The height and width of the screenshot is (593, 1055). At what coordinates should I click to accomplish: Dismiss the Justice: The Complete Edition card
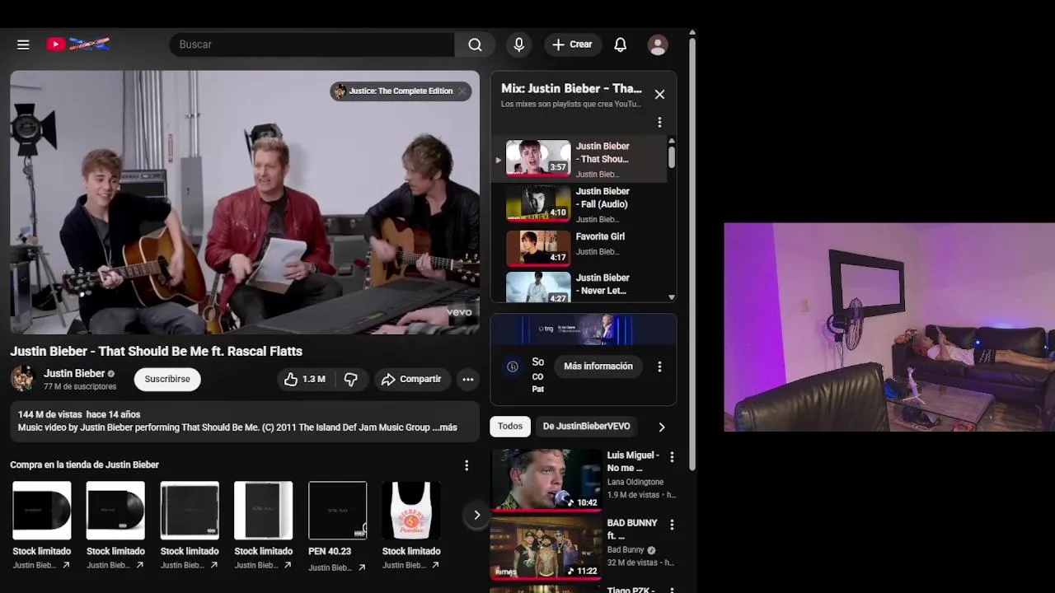point(462,91)
